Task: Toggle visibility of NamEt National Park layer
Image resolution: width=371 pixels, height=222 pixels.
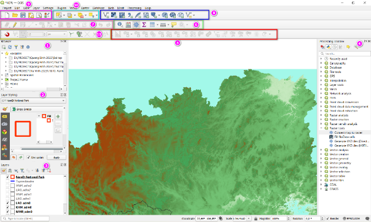Action: (7, 177)
